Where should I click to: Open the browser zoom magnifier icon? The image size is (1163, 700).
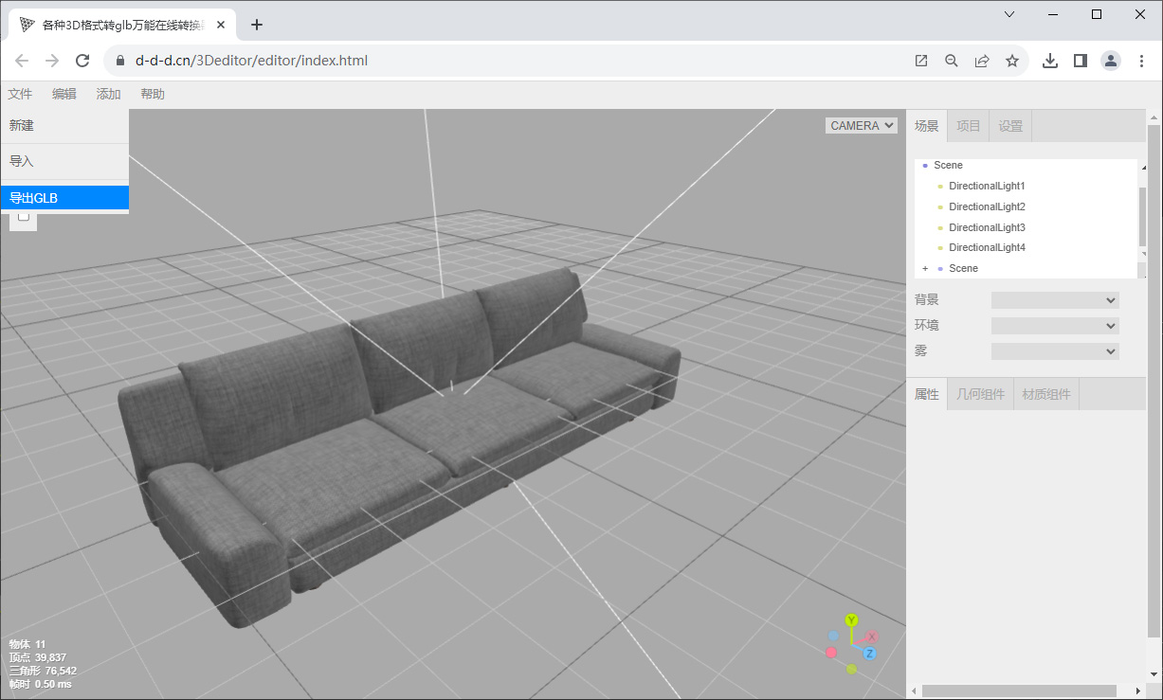[x=952, y=61]
